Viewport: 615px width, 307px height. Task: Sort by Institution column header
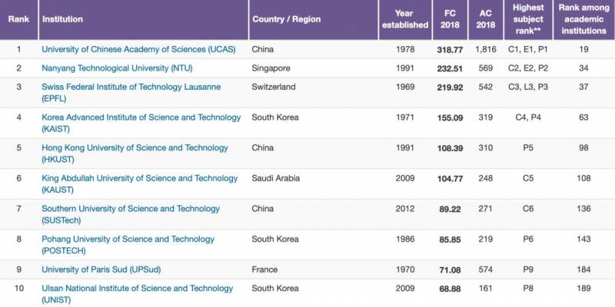(x=62, y=19)
